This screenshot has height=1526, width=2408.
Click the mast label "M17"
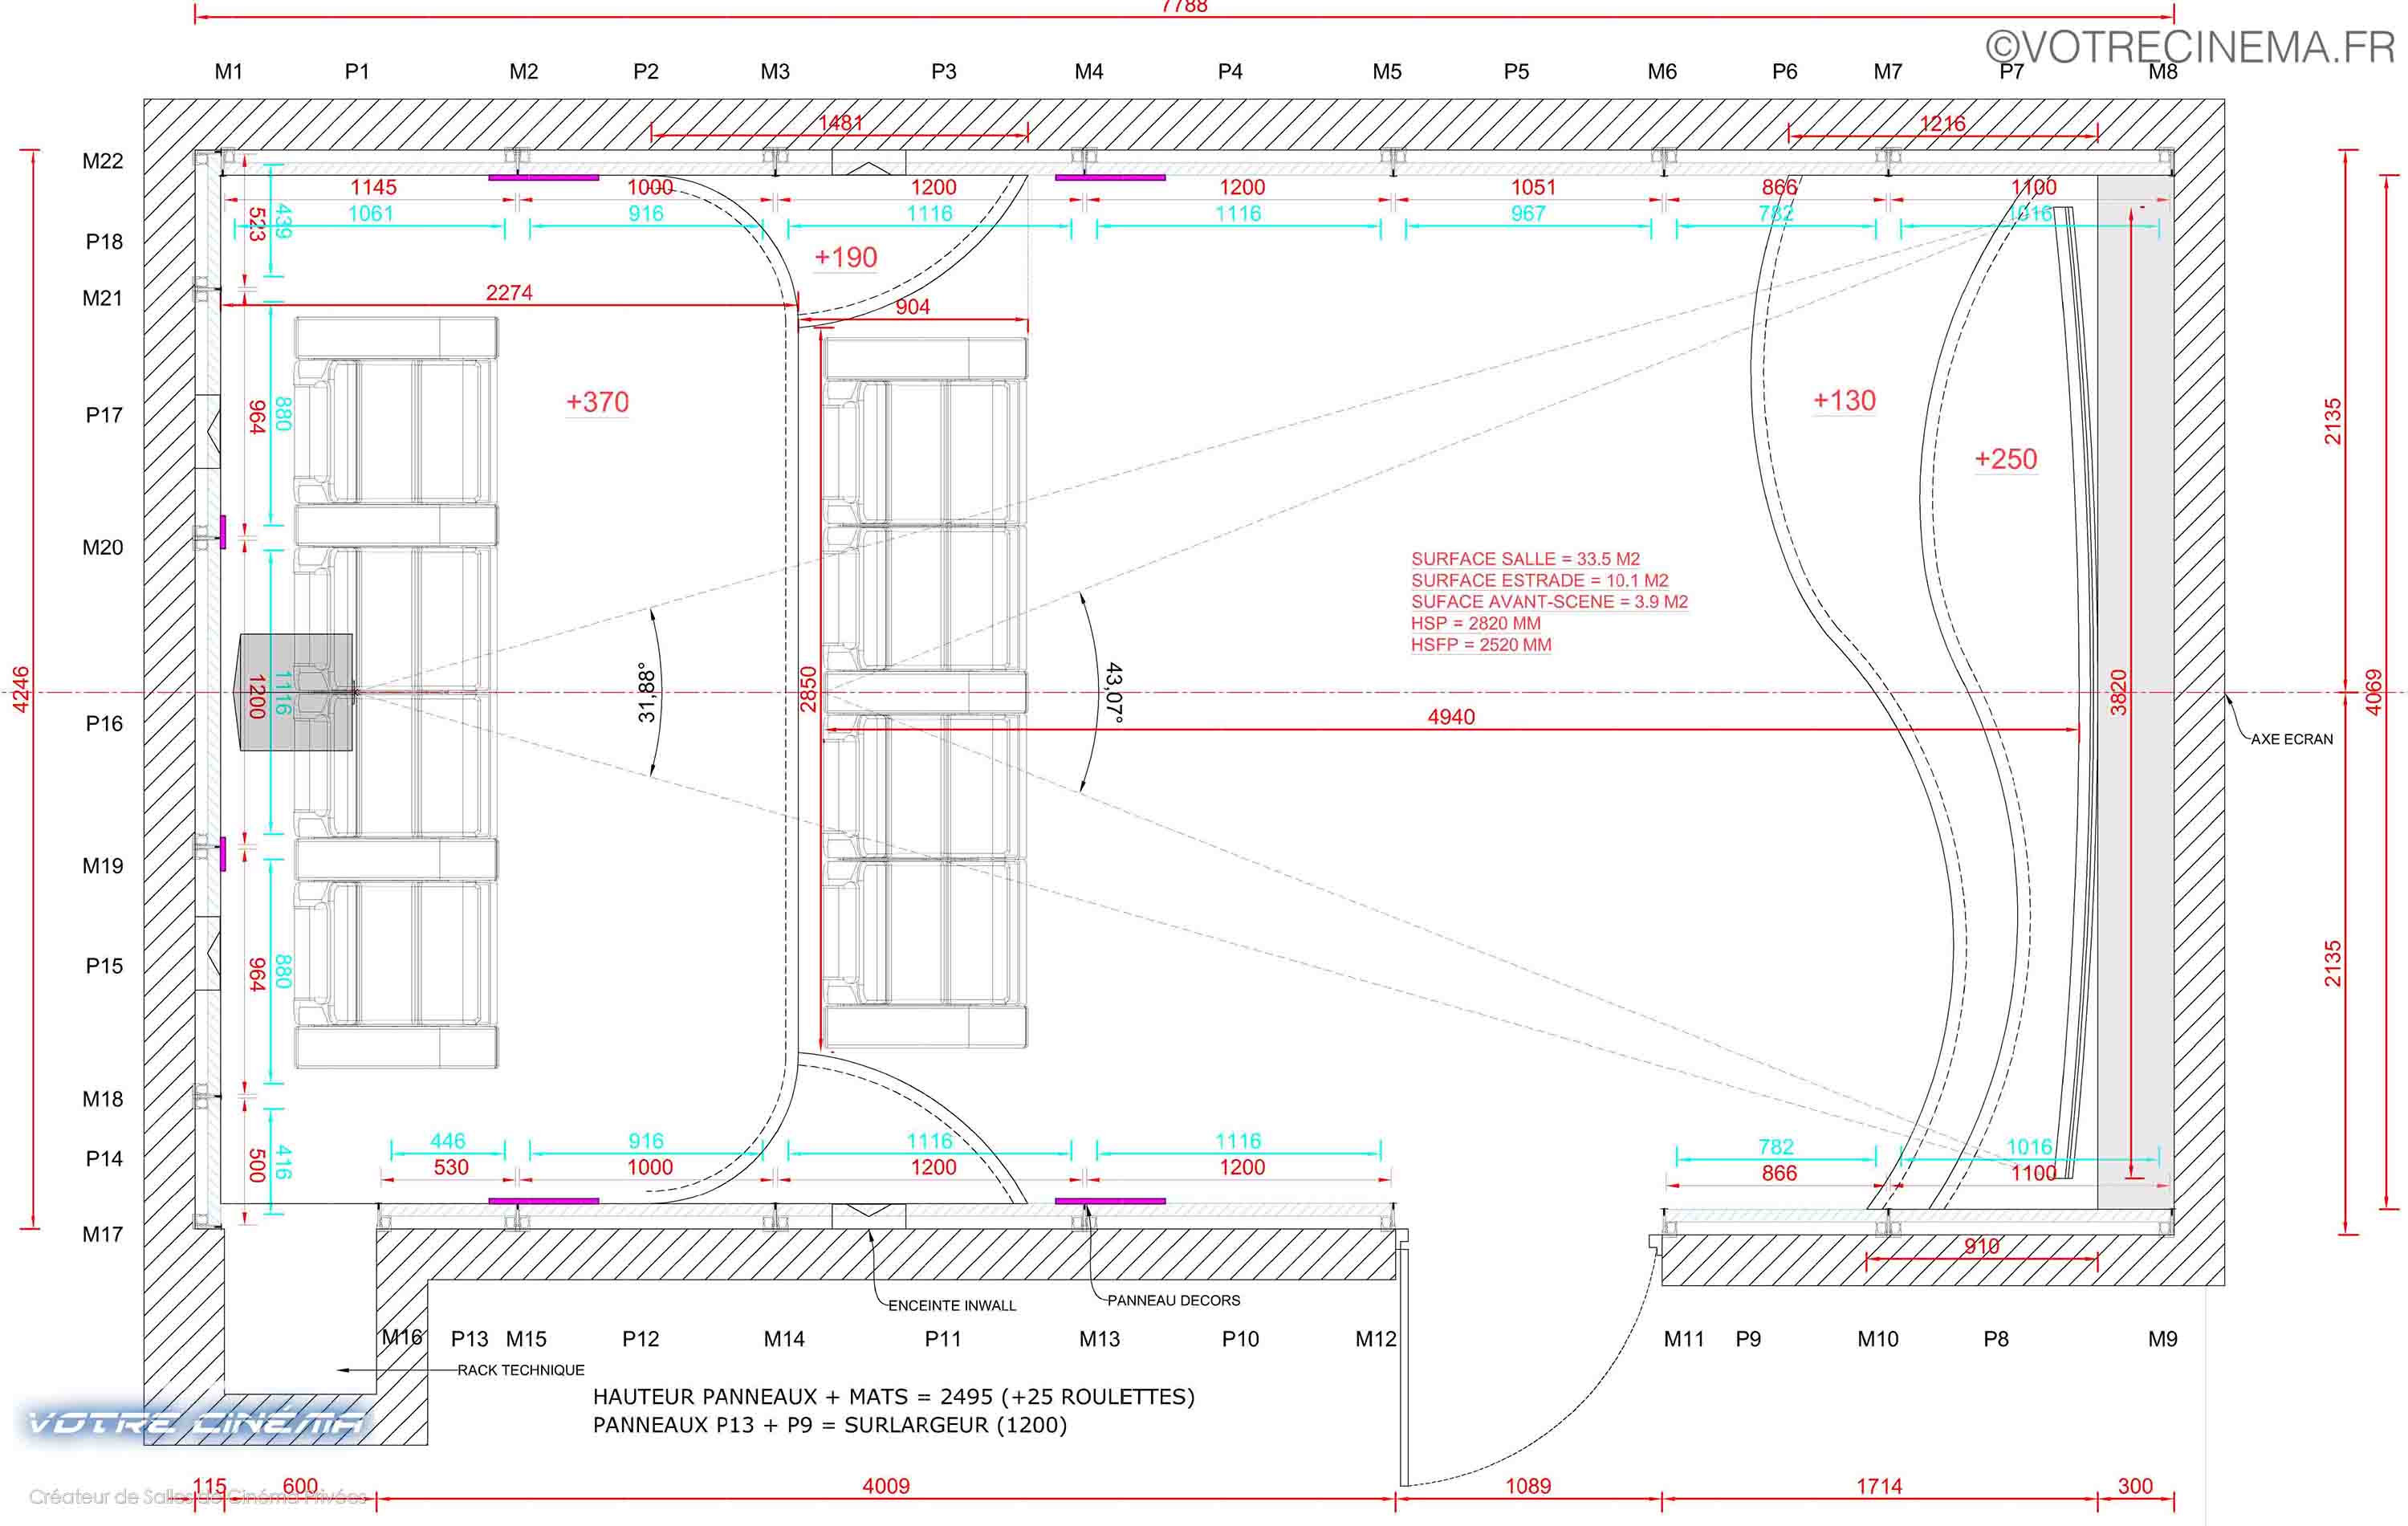click(103, 1234)
